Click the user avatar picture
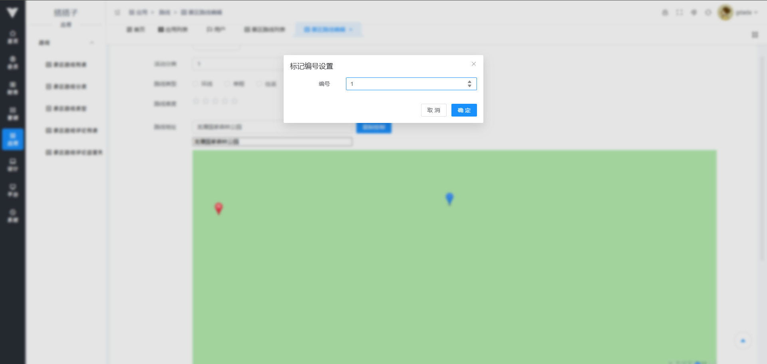 [x=725, y=13]
